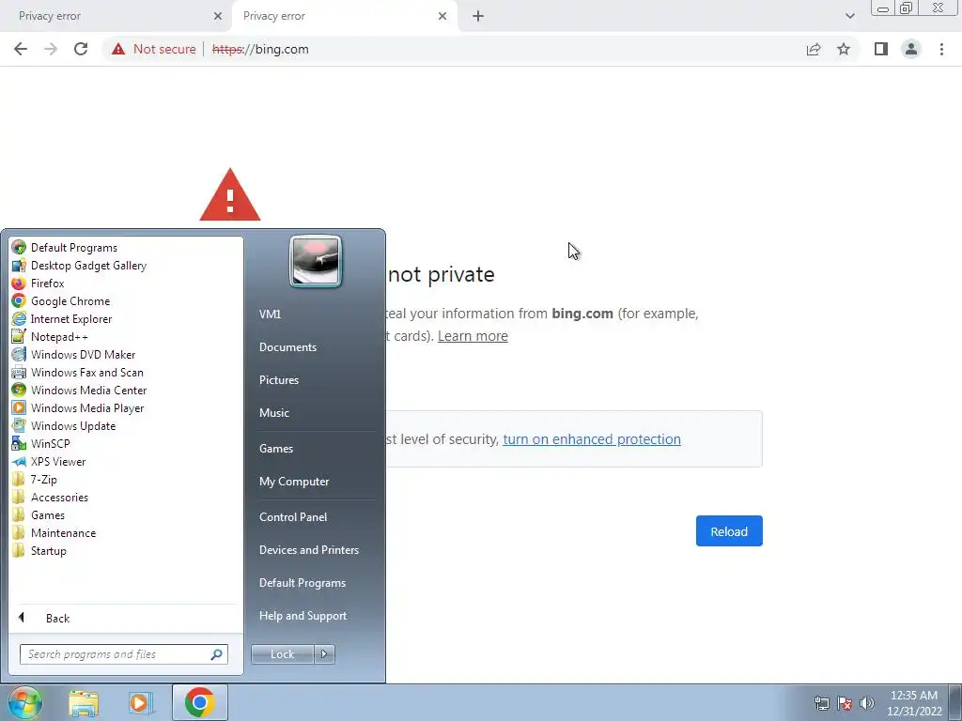Expand the 7-Zip folder
Screen dimensions: 962x721
126,480
